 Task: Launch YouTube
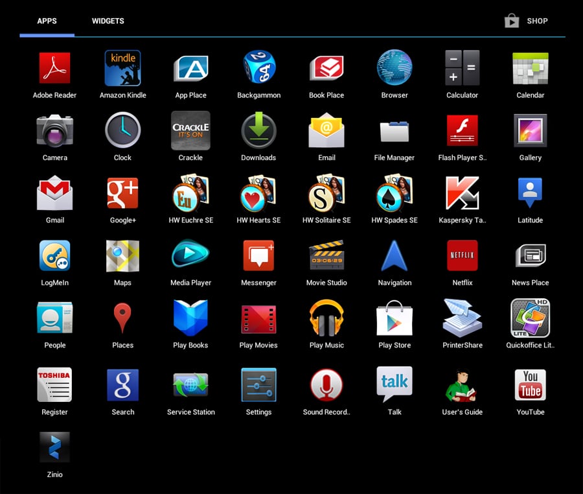click(530, 385)
